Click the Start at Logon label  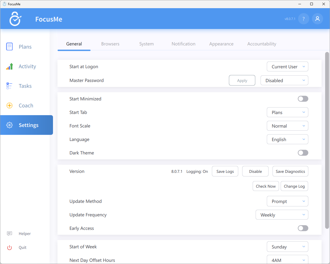[84, 67]
